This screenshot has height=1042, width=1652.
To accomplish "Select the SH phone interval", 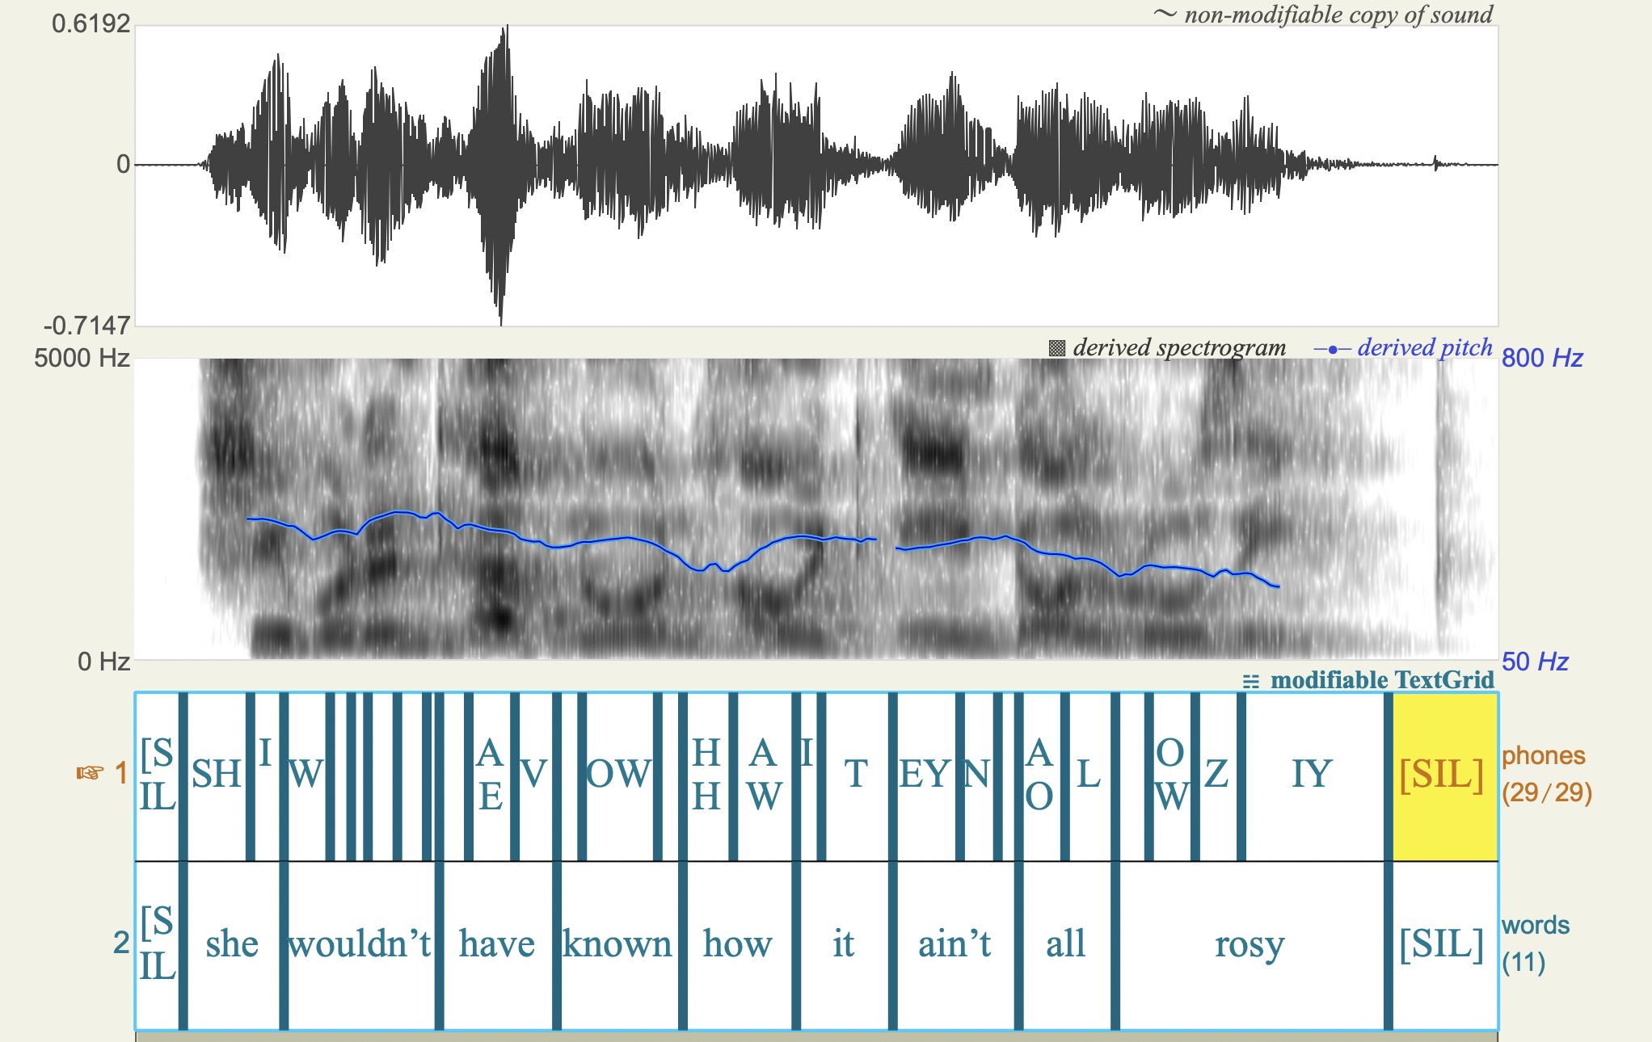I will click(x=217, y=776).
